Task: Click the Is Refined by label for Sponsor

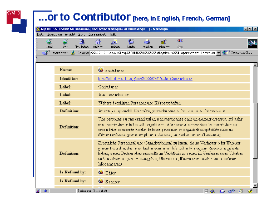Action: [x=73, y=181]
